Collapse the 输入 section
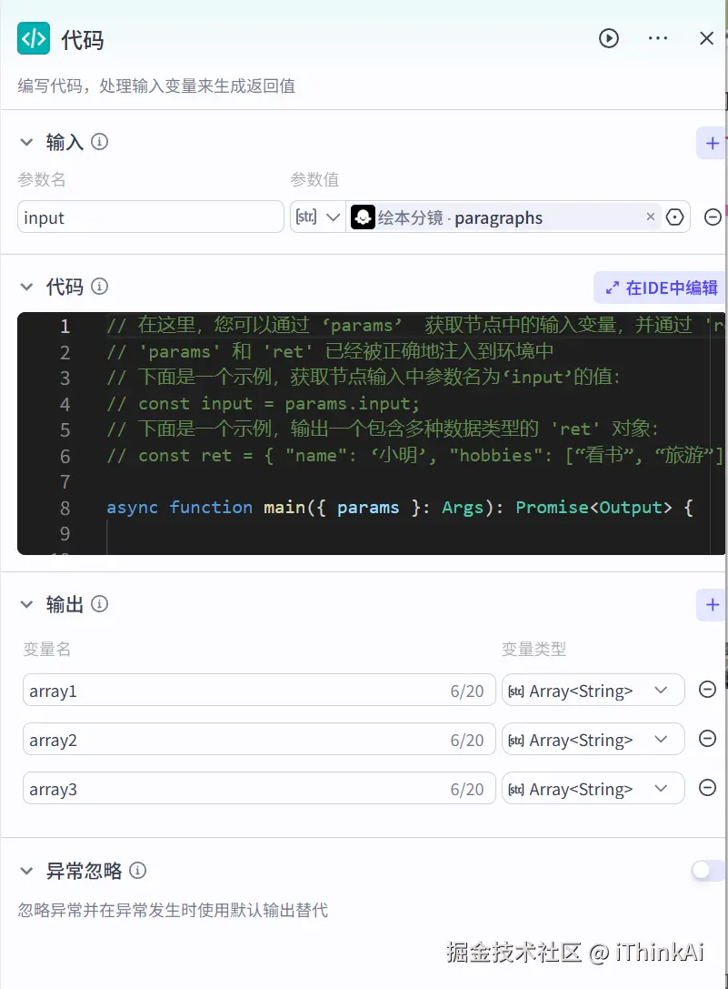 26,141
